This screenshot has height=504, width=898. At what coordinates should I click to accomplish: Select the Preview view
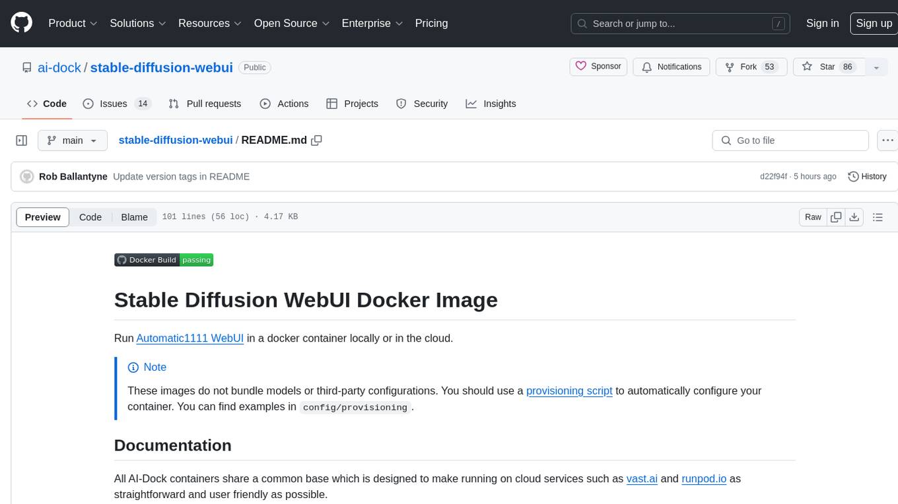pyautogui.click(x=43, y=217)
